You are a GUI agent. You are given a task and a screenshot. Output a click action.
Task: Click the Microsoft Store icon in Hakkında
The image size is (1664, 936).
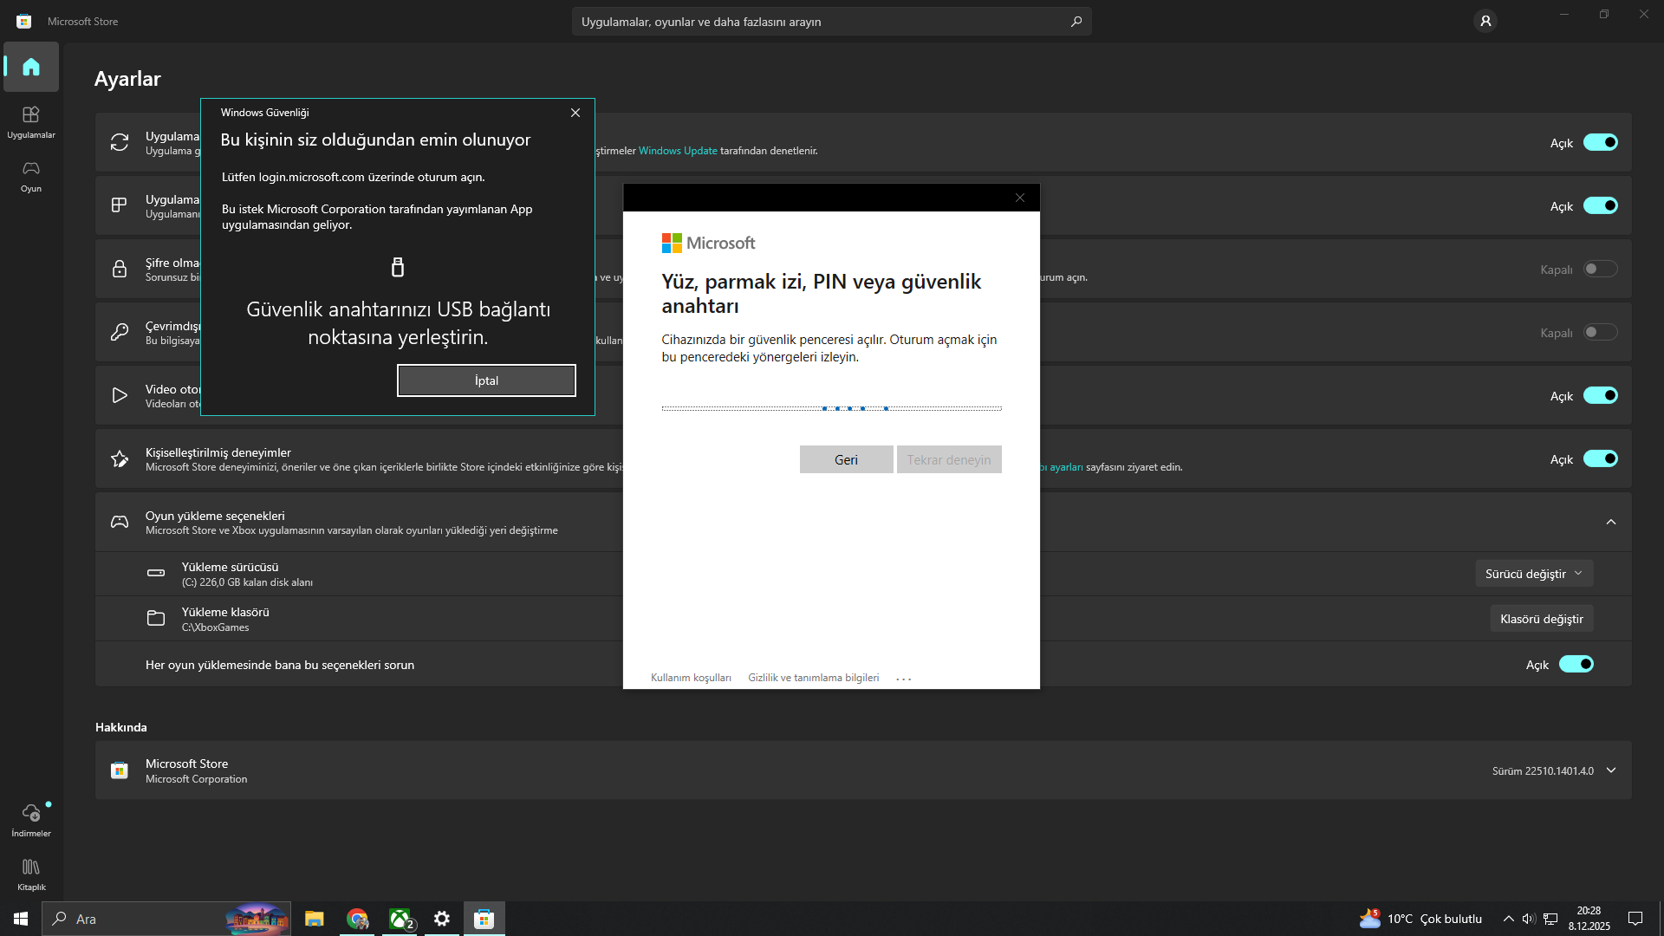[x=120, y=770]
